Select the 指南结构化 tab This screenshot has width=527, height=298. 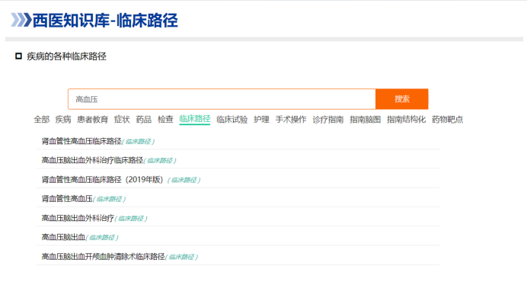(x=406, y=120)
